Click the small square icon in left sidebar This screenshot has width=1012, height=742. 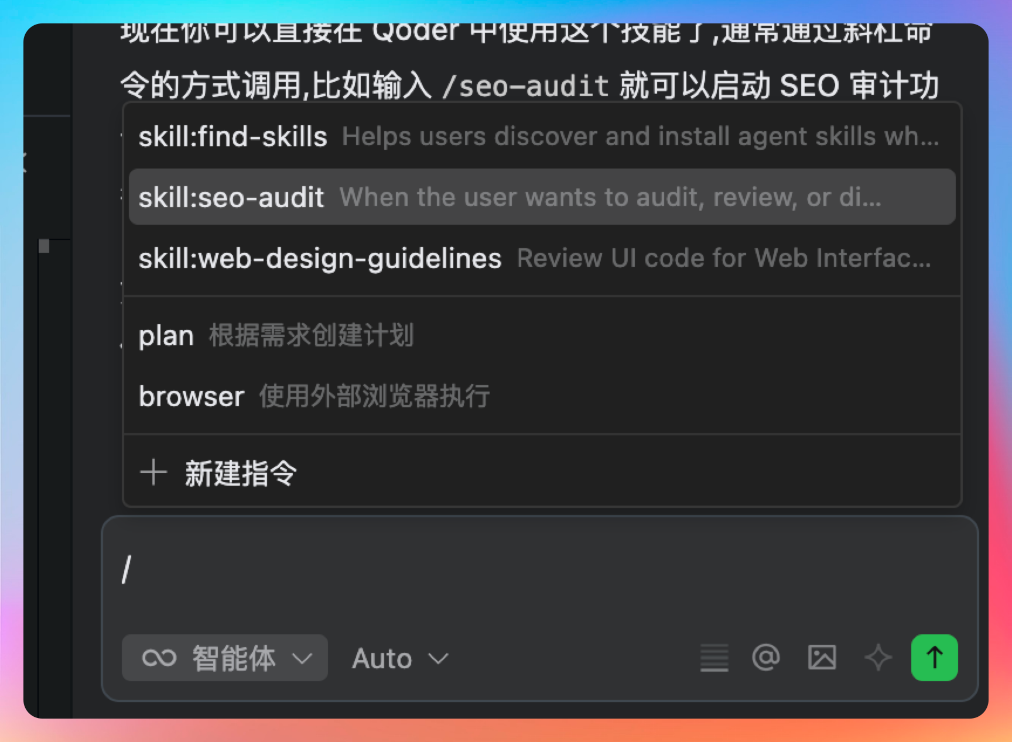point(44,246)
